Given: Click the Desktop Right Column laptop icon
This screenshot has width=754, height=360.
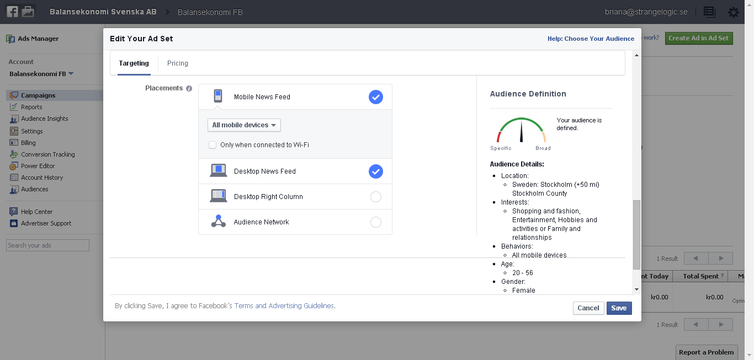Looking at the screenshot, I should click(x=219, y=196).
